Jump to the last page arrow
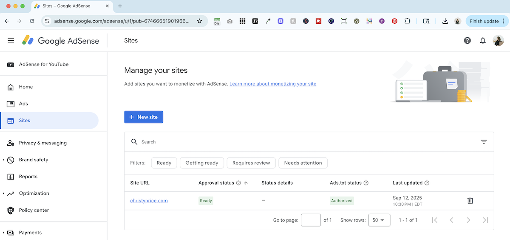The image size is (510, 240). click(x=485, y=220)
